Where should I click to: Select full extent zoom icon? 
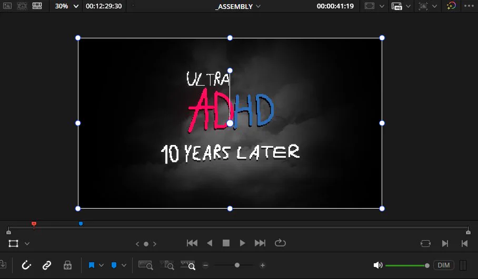(x=145, y=265)
